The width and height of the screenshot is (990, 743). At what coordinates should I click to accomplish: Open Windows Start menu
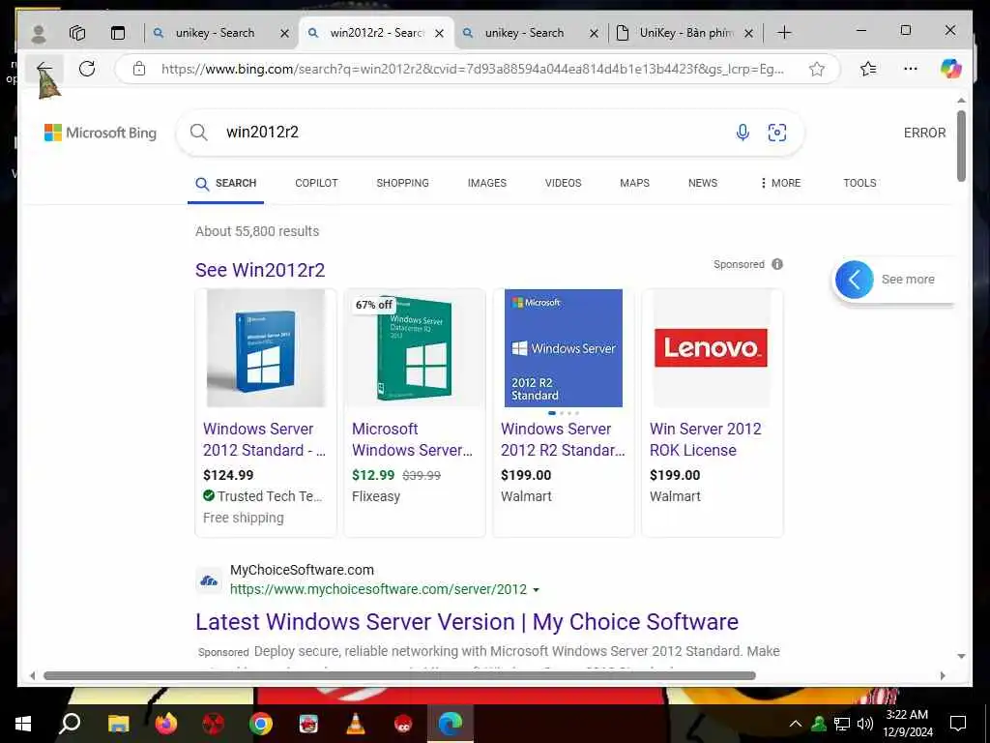coord(23,724)
